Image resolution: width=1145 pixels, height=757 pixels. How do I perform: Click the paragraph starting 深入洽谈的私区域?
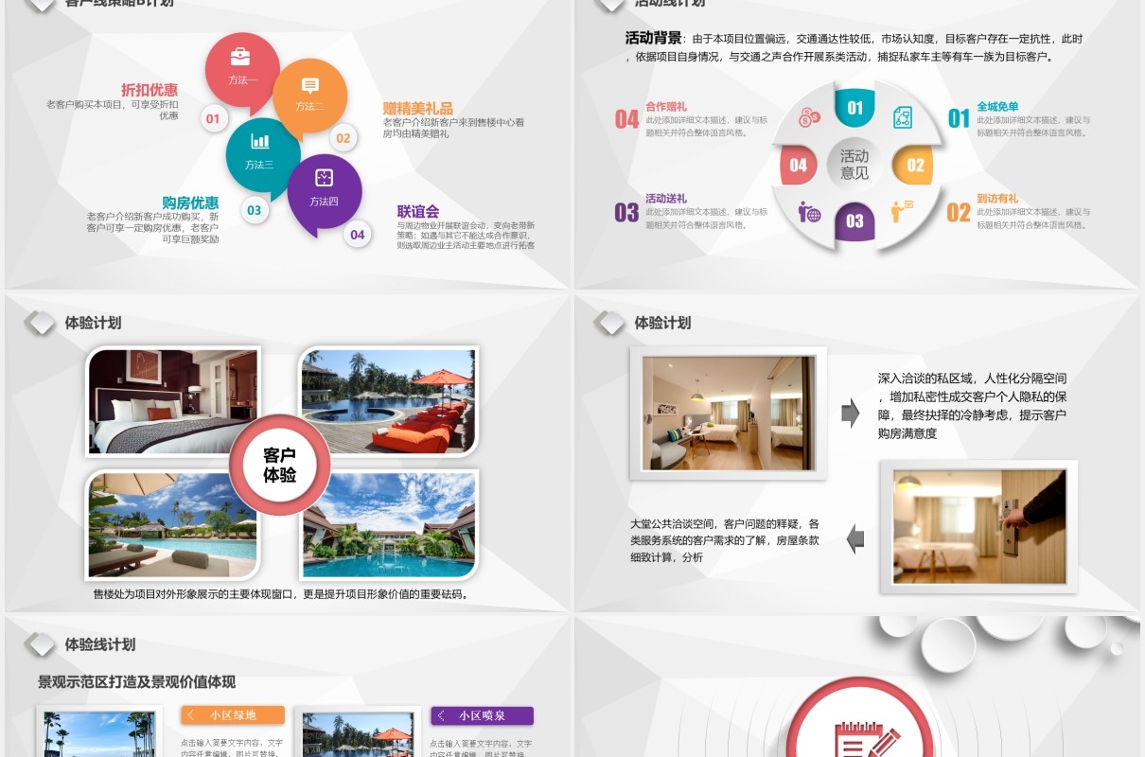coord(972,405)
